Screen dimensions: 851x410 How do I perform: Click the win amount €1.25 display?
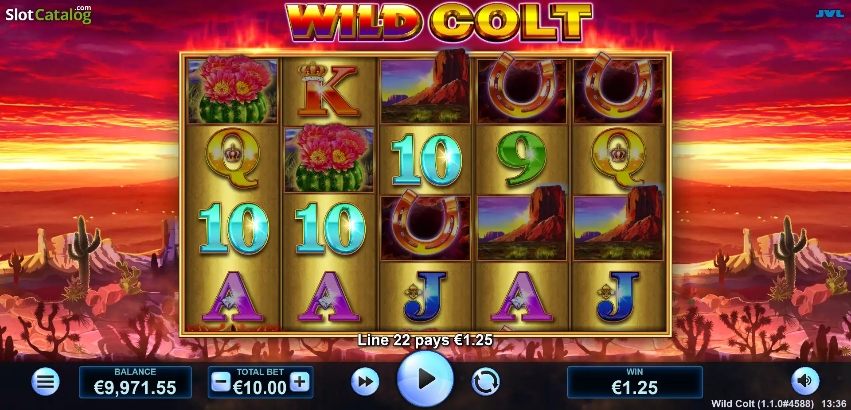635,382
